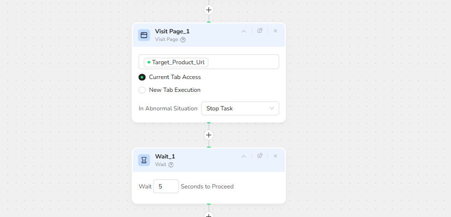Click the Wait seconds input field
This screenshot has width=451, height=217.
(166, 187)
